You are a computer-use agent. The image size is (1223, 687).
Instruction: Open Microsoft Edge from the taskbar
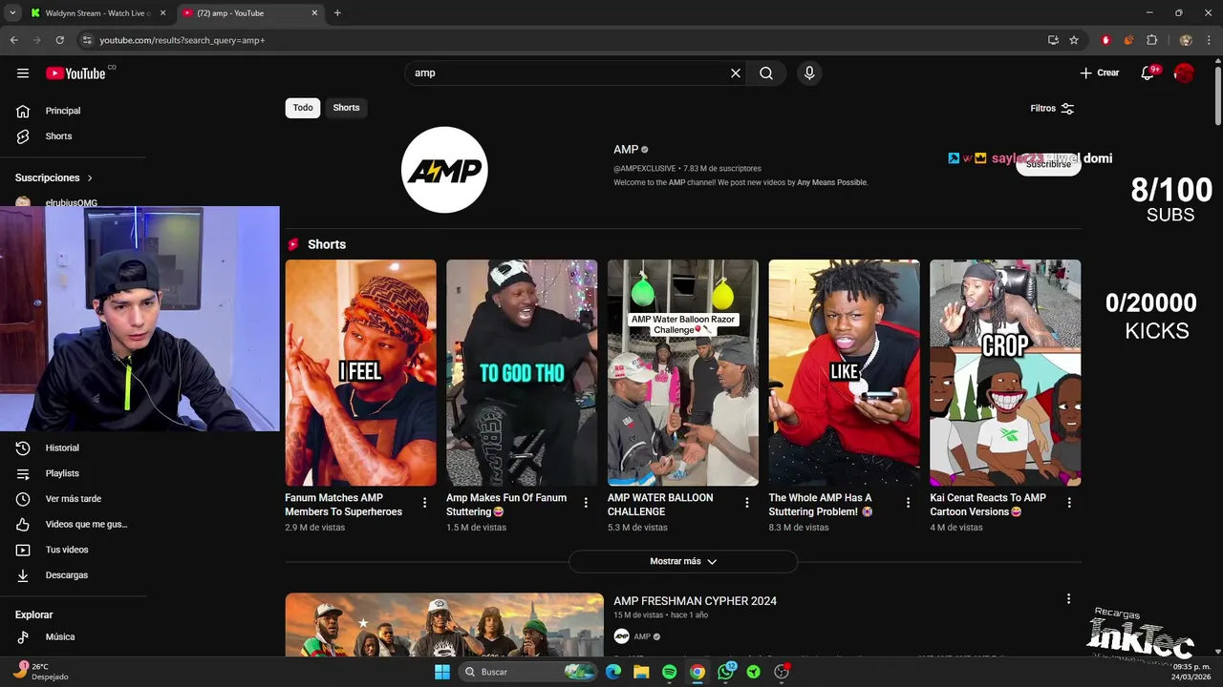coord(613,672)
